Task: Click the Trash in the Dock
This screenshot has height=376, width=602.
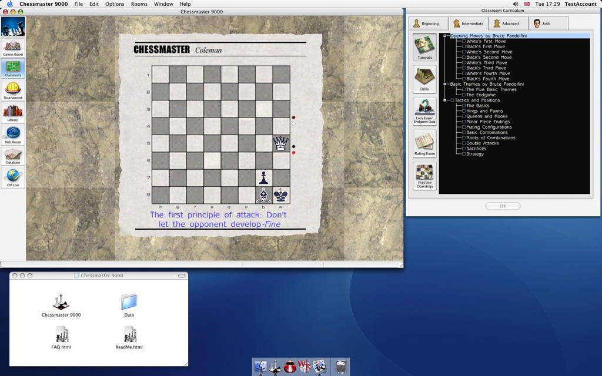Action: (340, 367)
